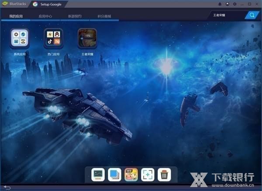The height and width of the screenshot is (191, 262).
Task: Open the 积分商城 tab
Action: tap(104, 16)
